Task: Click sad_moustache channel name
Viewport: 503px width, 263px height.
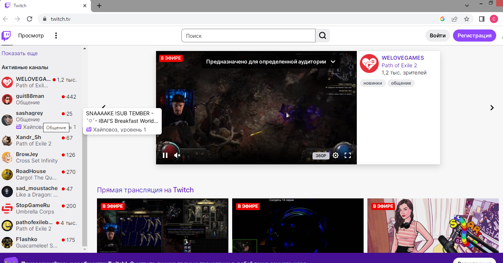Action: (x=37, y=188)
